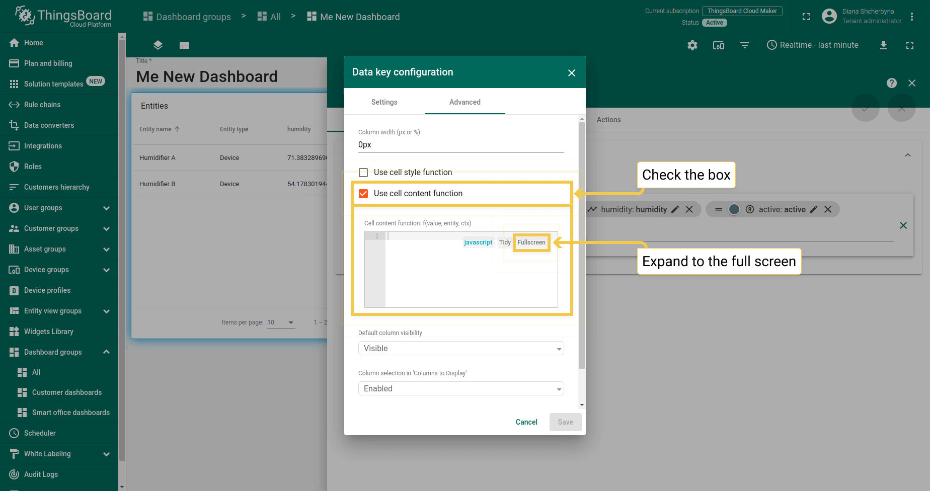930x491 pixels.
Task: Click the humidity column header
Action: point(299,129)
